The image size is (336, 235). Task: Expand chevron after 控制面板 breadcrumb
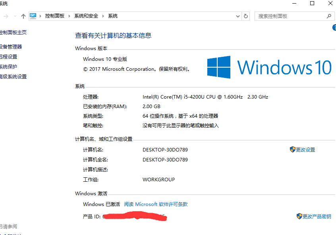click(x=69, y=16)
